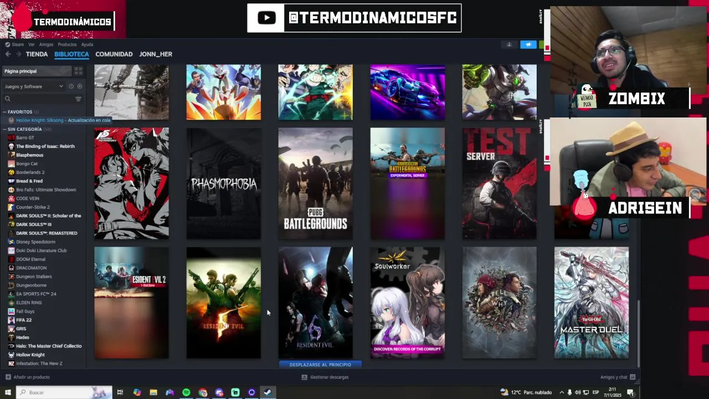
Task: Open the Juegos y Software dropdown
Action: (x=33, y=86)
